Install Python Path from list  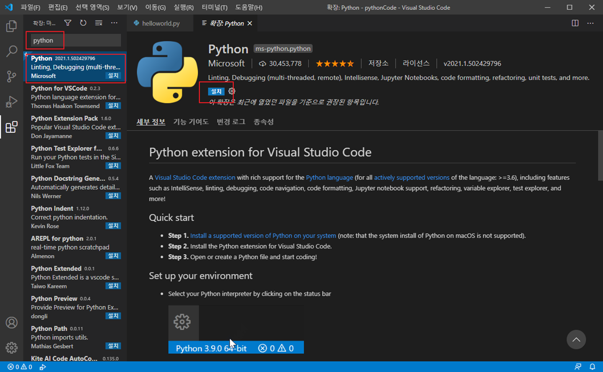click(x=113, y=346)
